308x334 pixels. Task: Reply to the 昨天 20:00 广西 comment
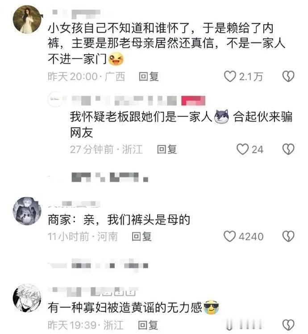(149, 77)
